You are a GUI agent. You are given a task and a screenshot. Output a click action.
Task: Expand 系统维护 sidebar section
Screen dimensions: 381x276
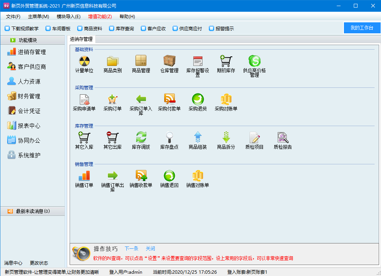pyautogui.click(x=29, y=155)
